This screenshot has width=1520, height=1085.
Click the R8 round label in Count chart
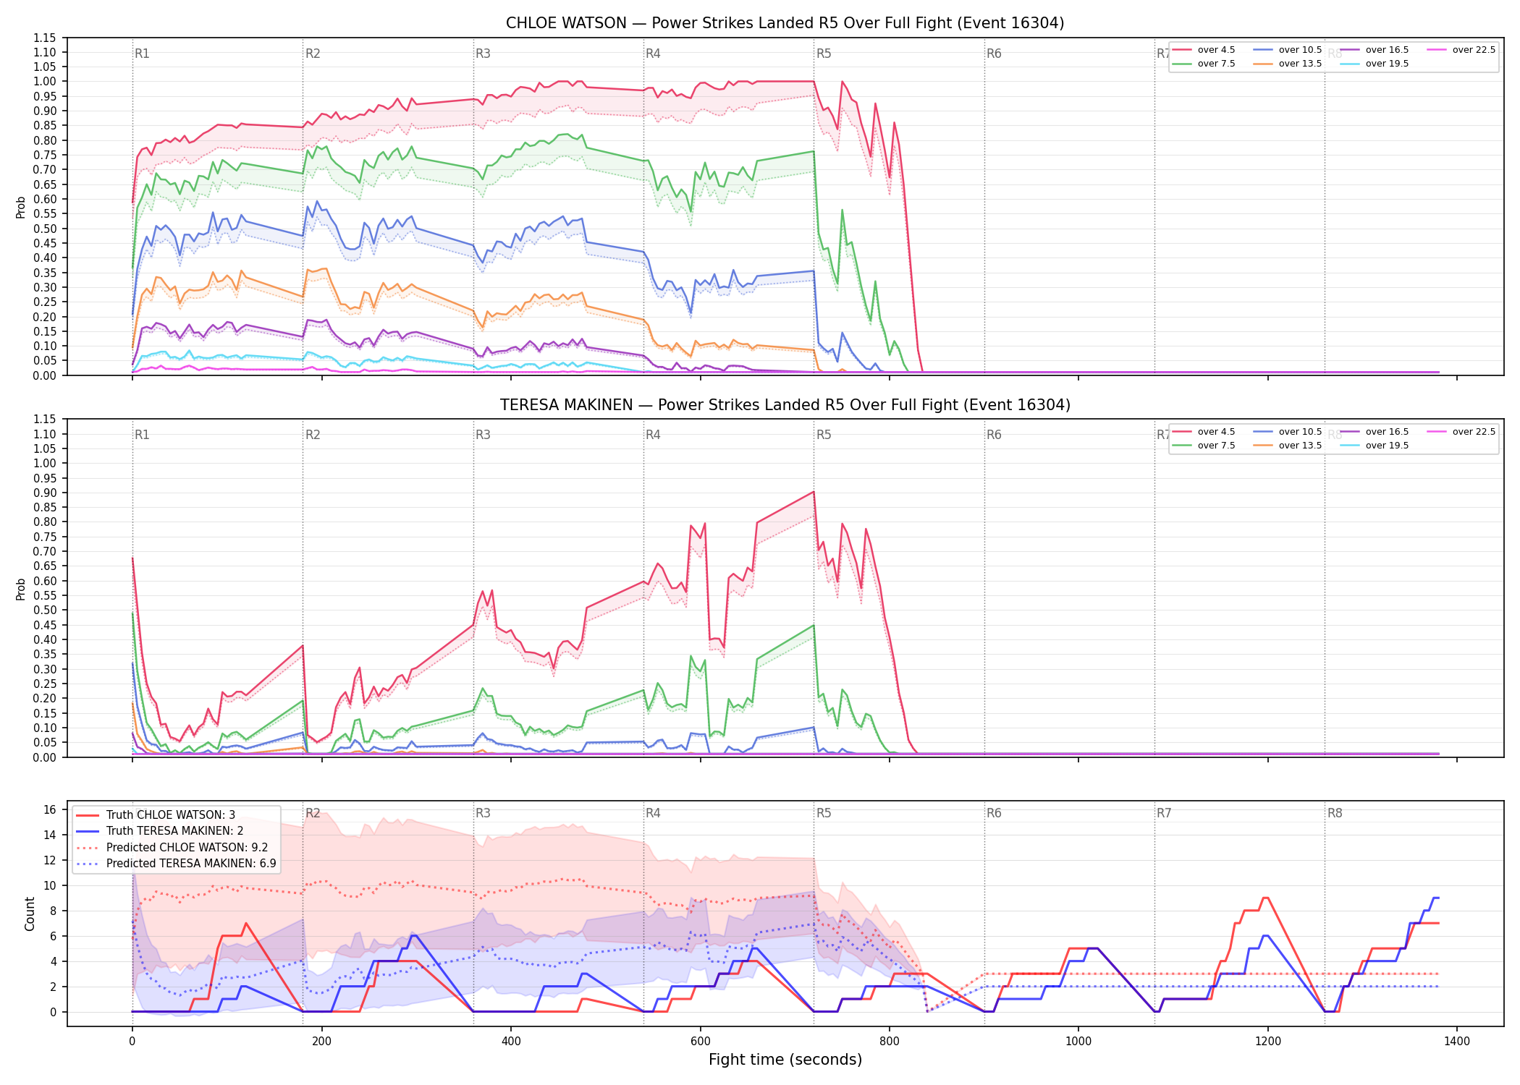click(1335, 813)
